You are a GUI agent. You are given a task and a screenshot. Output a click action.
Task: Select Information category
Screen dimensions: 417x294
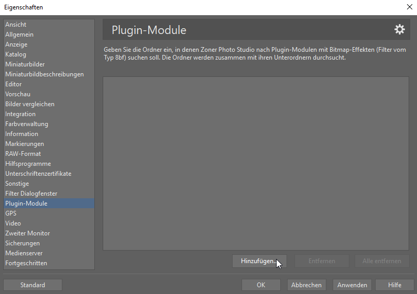[x=49, y=134]
